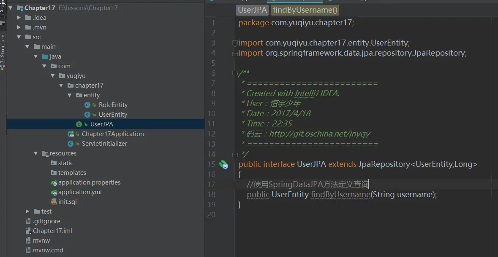Click the UserJPA breadcrumb
The height and width of the screenshot is (257, 498).
click(x=252, y=10)
